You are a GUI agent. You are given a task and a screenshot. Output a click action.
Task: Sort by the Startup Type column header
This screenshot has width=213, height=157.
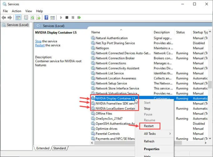coord(200,32)
